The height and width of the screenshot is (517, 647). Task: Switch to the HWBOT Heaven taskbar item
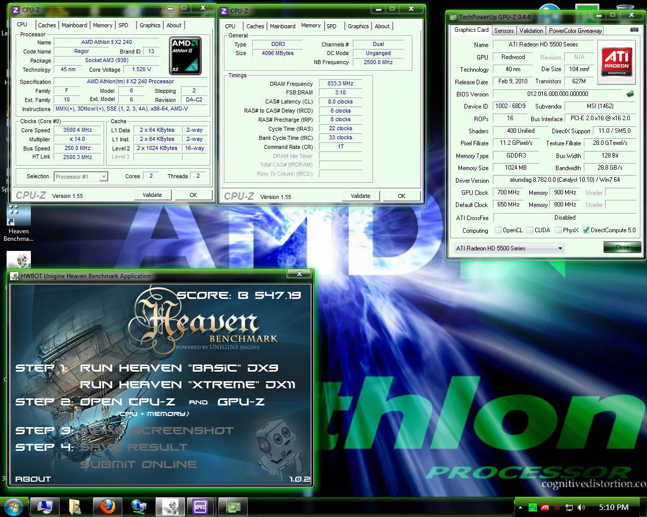170,506
